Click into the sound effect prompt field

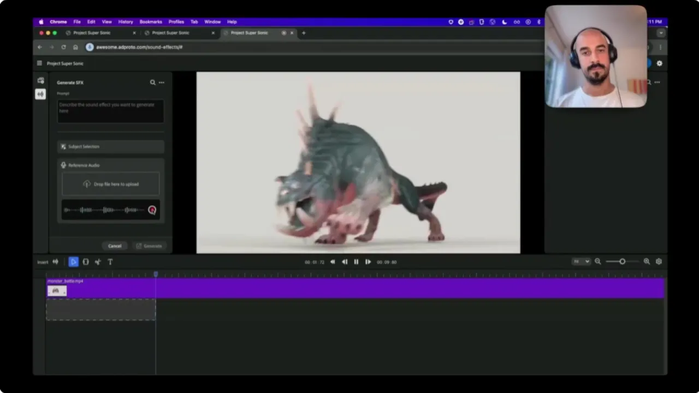[111, 111]
